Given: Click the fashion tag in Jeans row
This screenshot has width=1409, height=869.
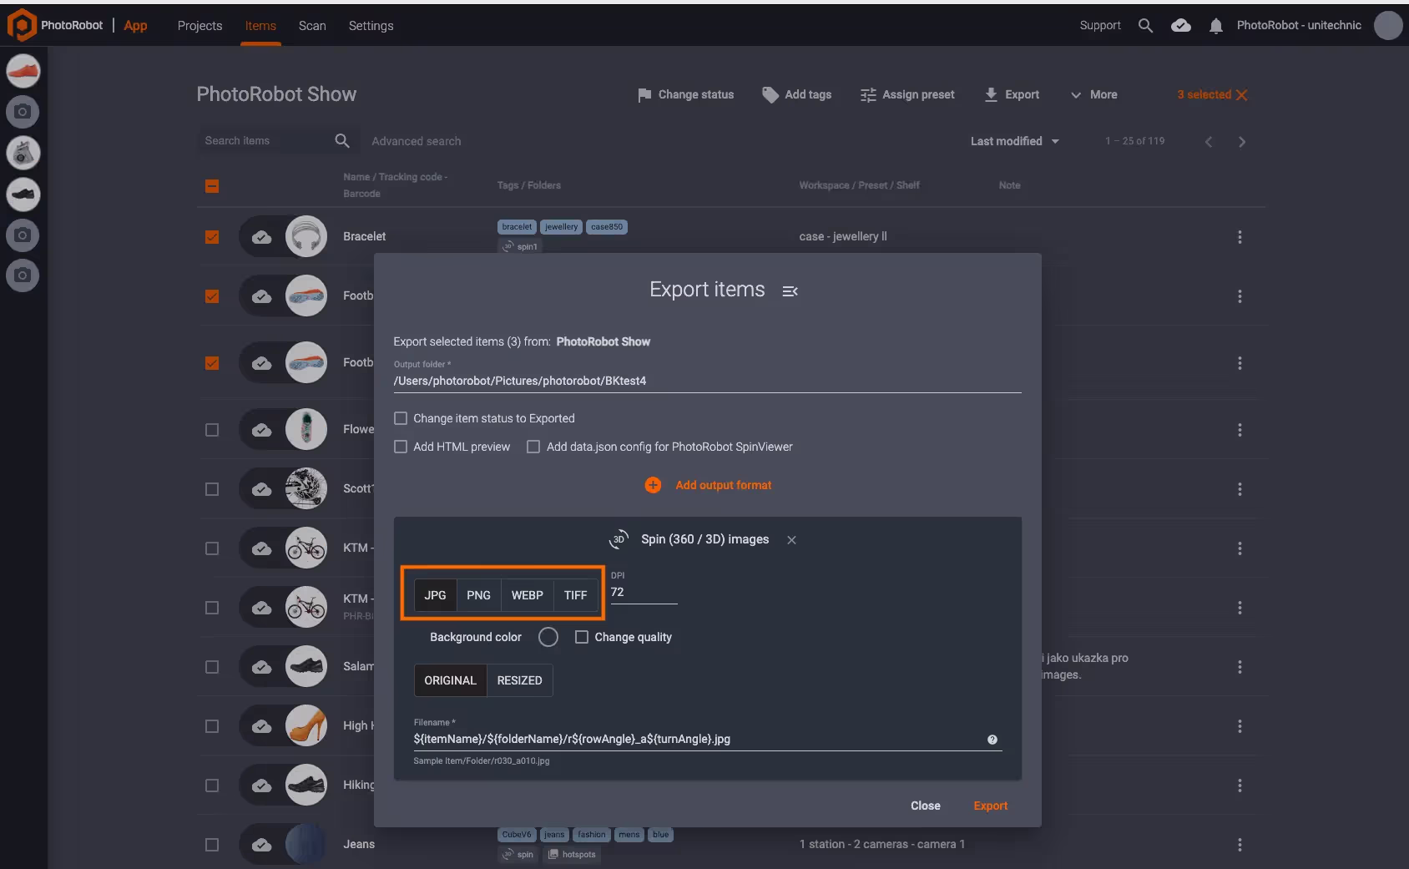Looking at the screenshot, I should (x=591, y=835).
